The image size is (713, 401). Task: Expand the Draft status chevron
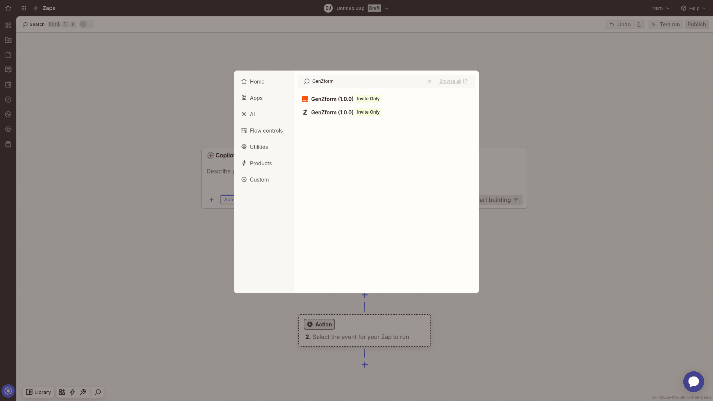tap(387, 8)
